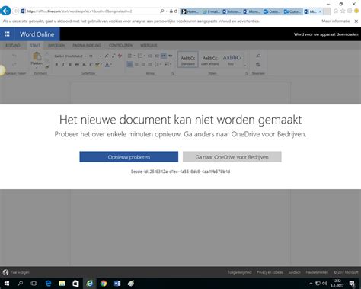Open the Privacy en cookies footer link
This screenshot has height=289, width=361.
click(270, 272)
